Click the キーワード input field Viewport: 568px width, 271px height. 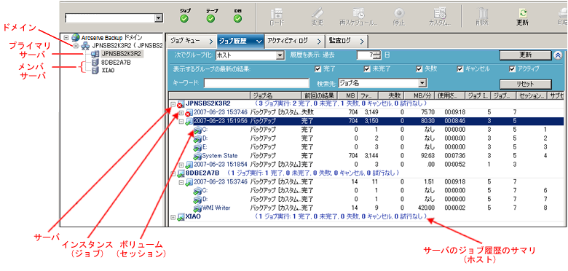[x=256, y=83]
